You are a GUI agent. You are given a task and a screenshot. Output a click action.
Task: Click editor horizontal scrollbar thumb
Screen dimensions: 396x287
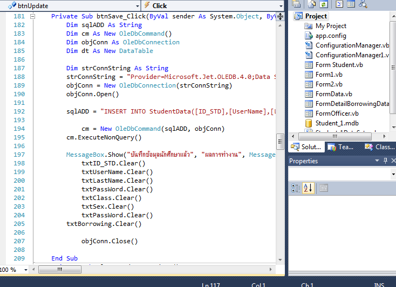[x=60, y=270]
